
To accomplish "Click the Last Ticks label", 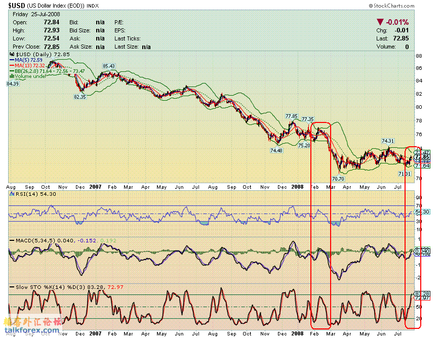I will tap(128, 38).
